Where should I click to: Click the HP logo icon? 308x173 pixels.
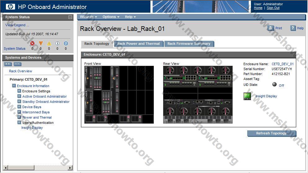point(11,7)
